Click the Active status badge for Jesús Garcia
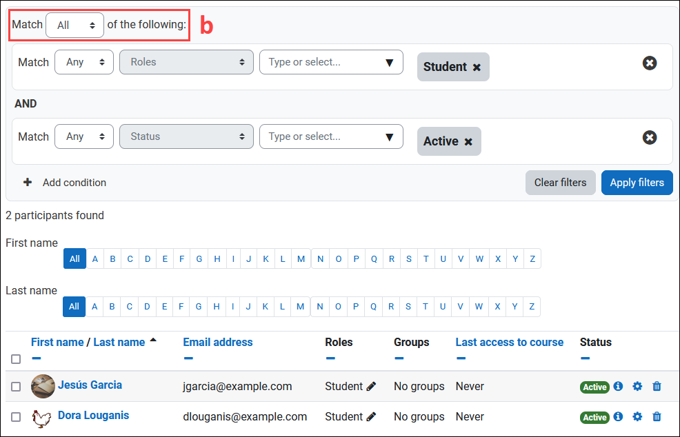680x437 pixels. click(x=594, y=387)
